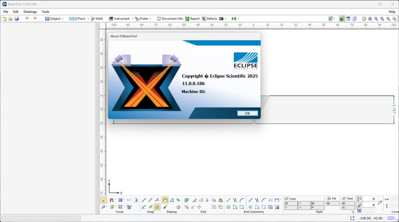Image resolution: width=399 pixels, height=222 pixels.
Task: Toggle the highlighted dimension display button
Action: (165, 200)
